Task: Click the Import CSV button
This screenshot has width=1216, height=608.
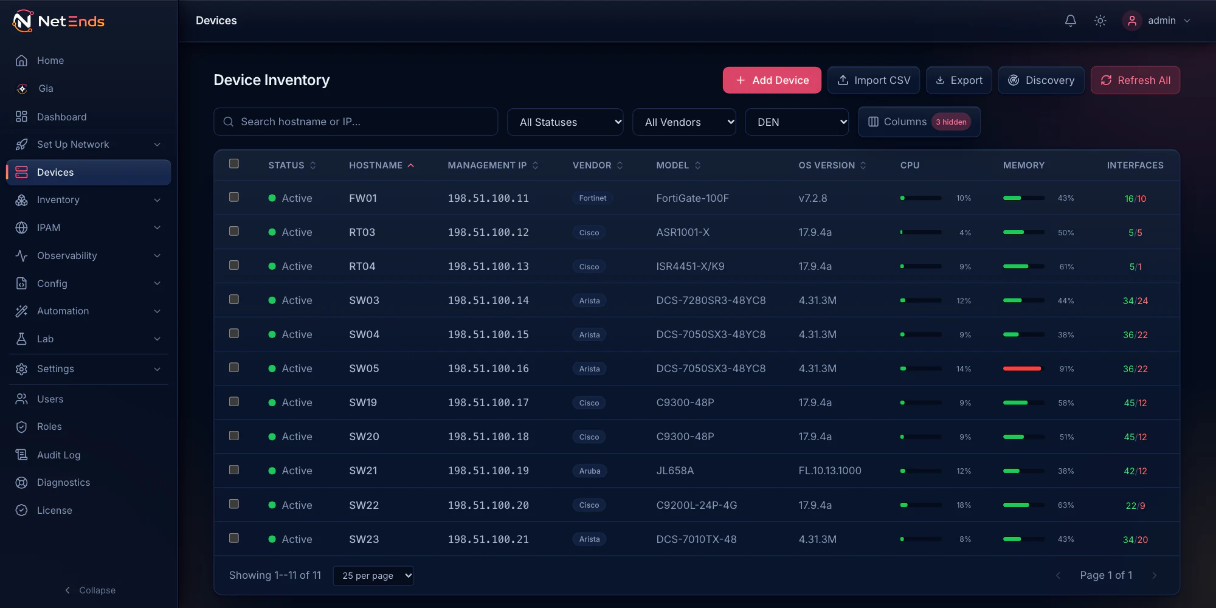Action: 874,80
